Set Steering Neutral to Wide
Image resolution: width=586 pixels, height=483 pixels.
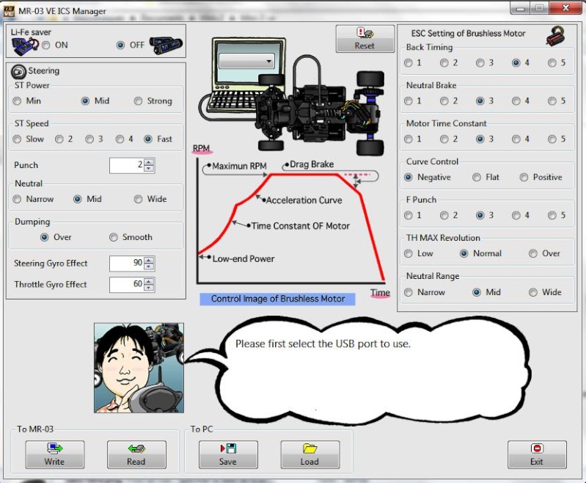[139, 199]
